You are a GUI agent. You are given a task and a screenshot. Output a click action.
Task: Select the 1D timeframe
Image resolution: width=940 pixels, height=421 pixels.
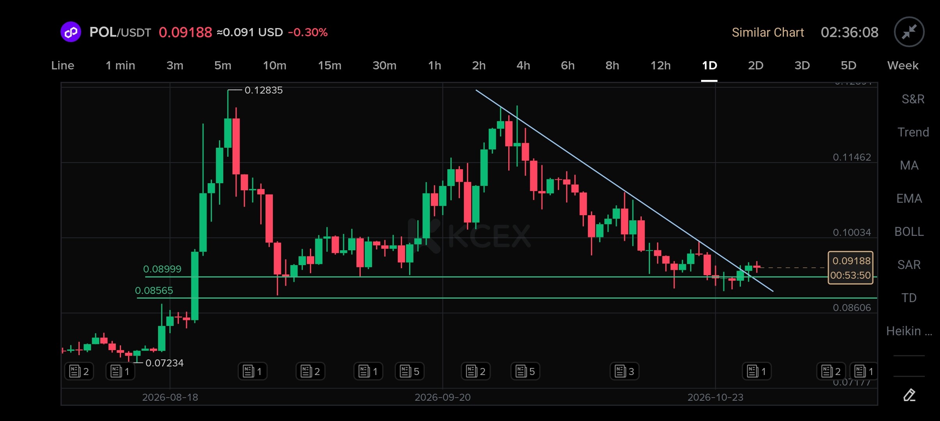click(x=709, y=65)
